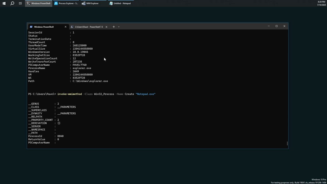Screen dimensions: 327x184
Task: Click the ThreadCount output line
Action: tap(51, 42)
